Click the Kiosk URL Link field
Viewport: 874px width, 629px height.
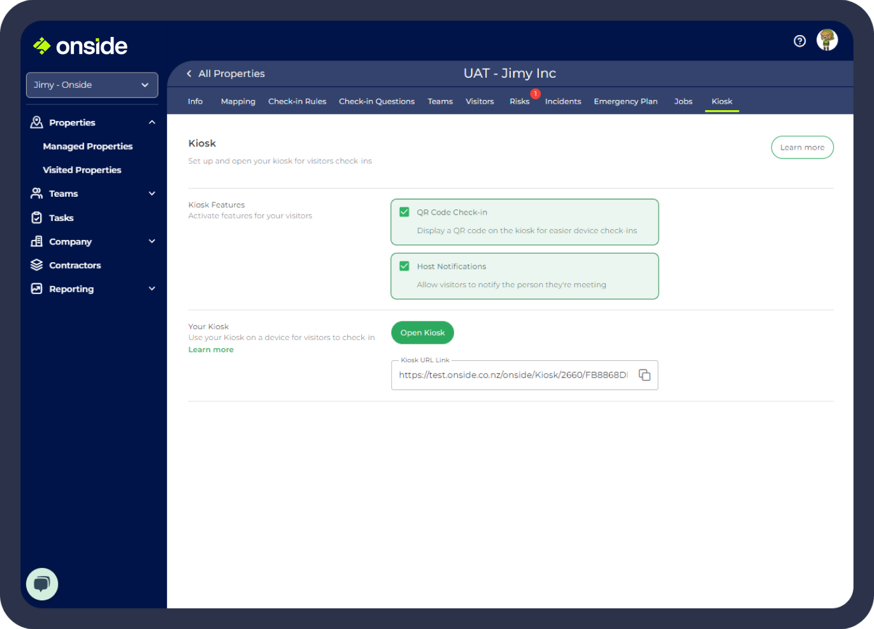point(513,375)
